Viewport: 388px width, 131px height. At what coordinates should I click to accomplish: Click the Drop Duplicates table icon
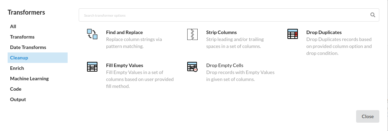pyautogui.click(x=293, y=34)
